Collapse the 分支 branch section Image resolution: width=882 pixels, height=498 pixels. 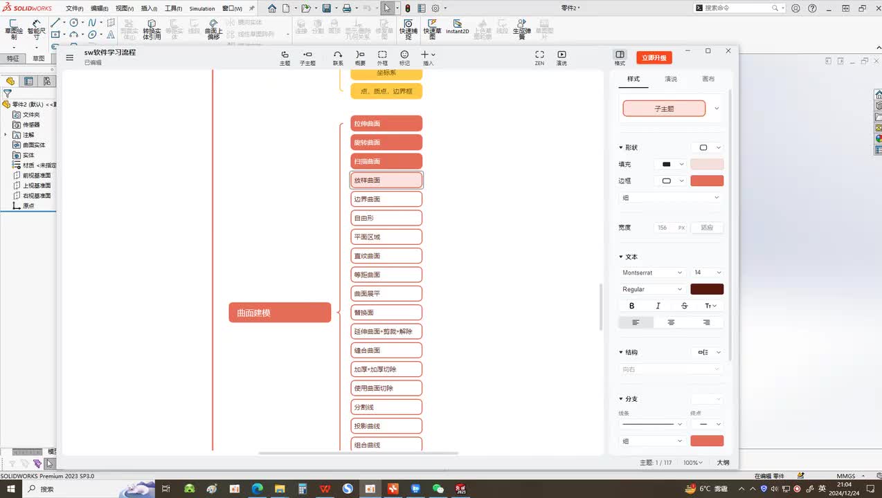coord(621,399)
